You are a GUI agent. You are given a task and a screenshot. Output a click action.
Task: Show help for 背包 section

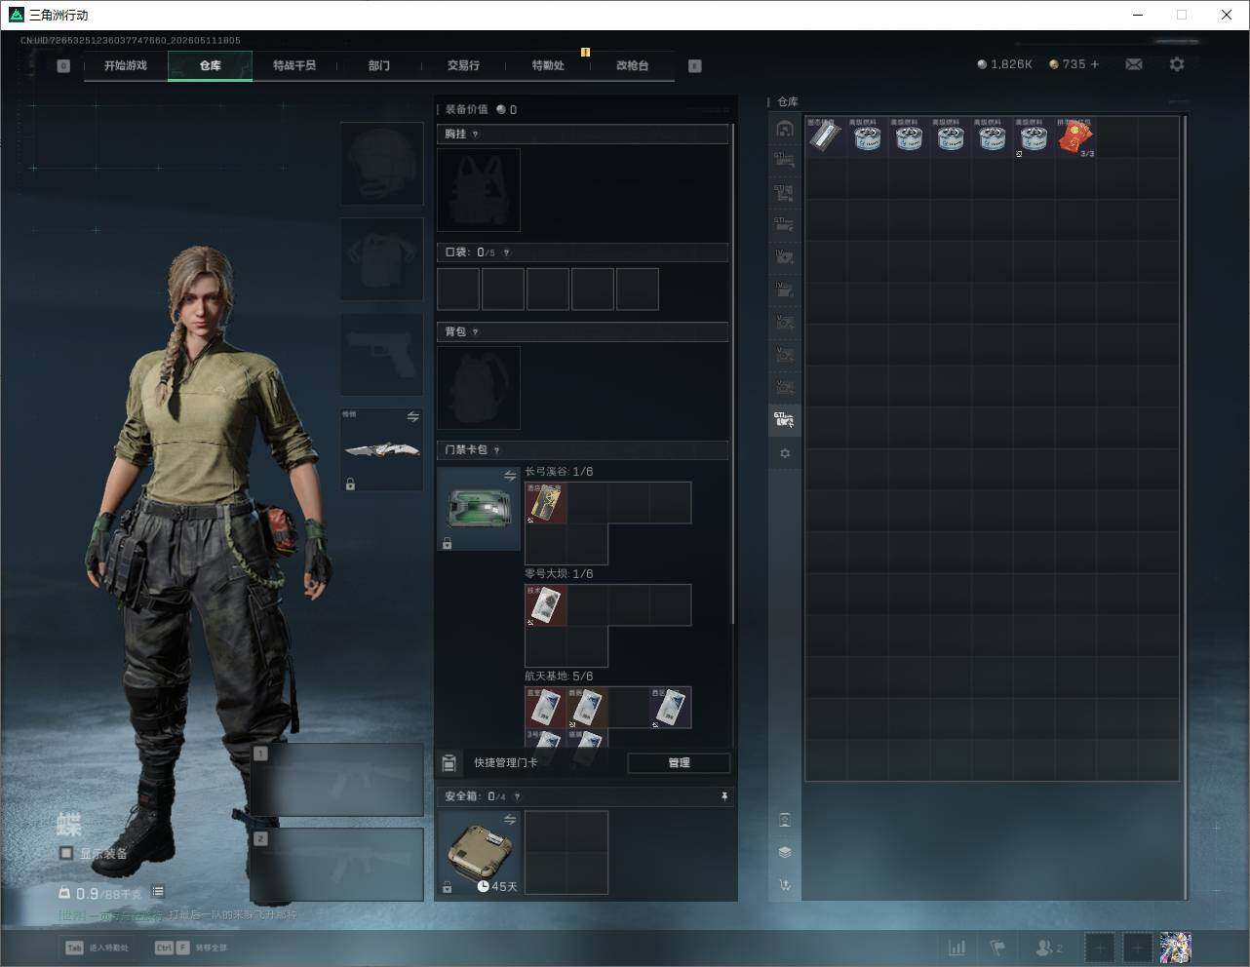[475, 332]
